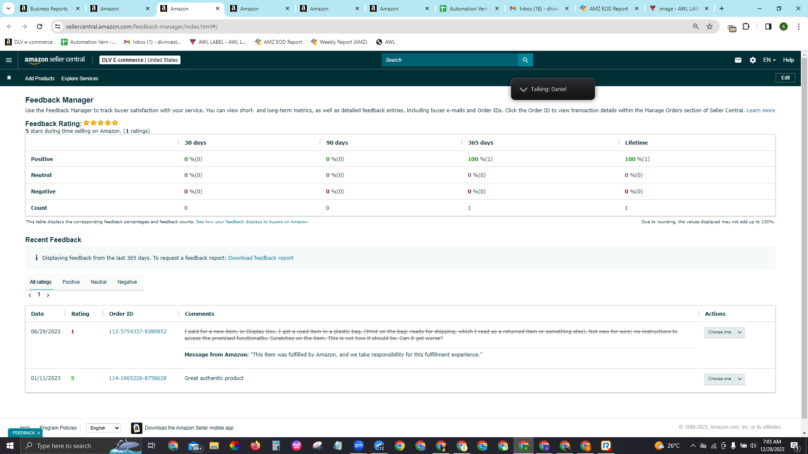Click Download the Amazon Seller mobile app
The height and width of the screenshot is (454, 808).
189,428
